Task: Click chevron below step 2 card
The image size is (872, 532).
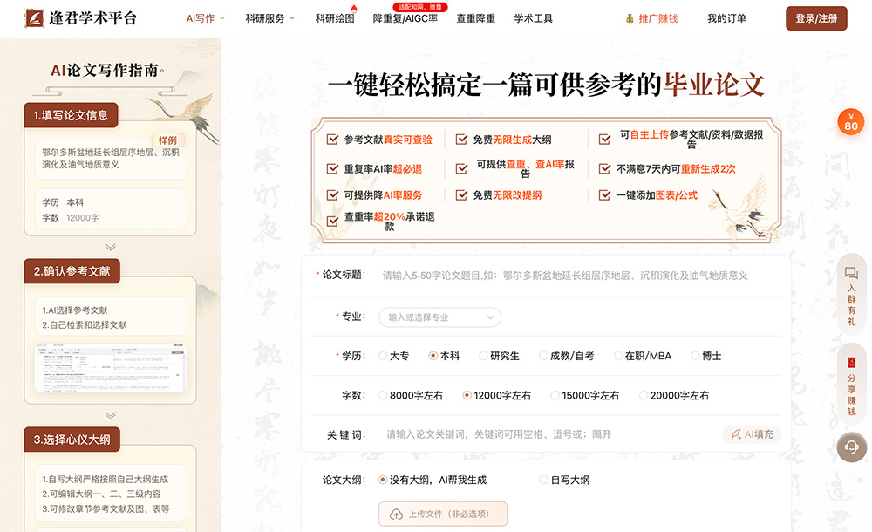Action: (111, 415)
